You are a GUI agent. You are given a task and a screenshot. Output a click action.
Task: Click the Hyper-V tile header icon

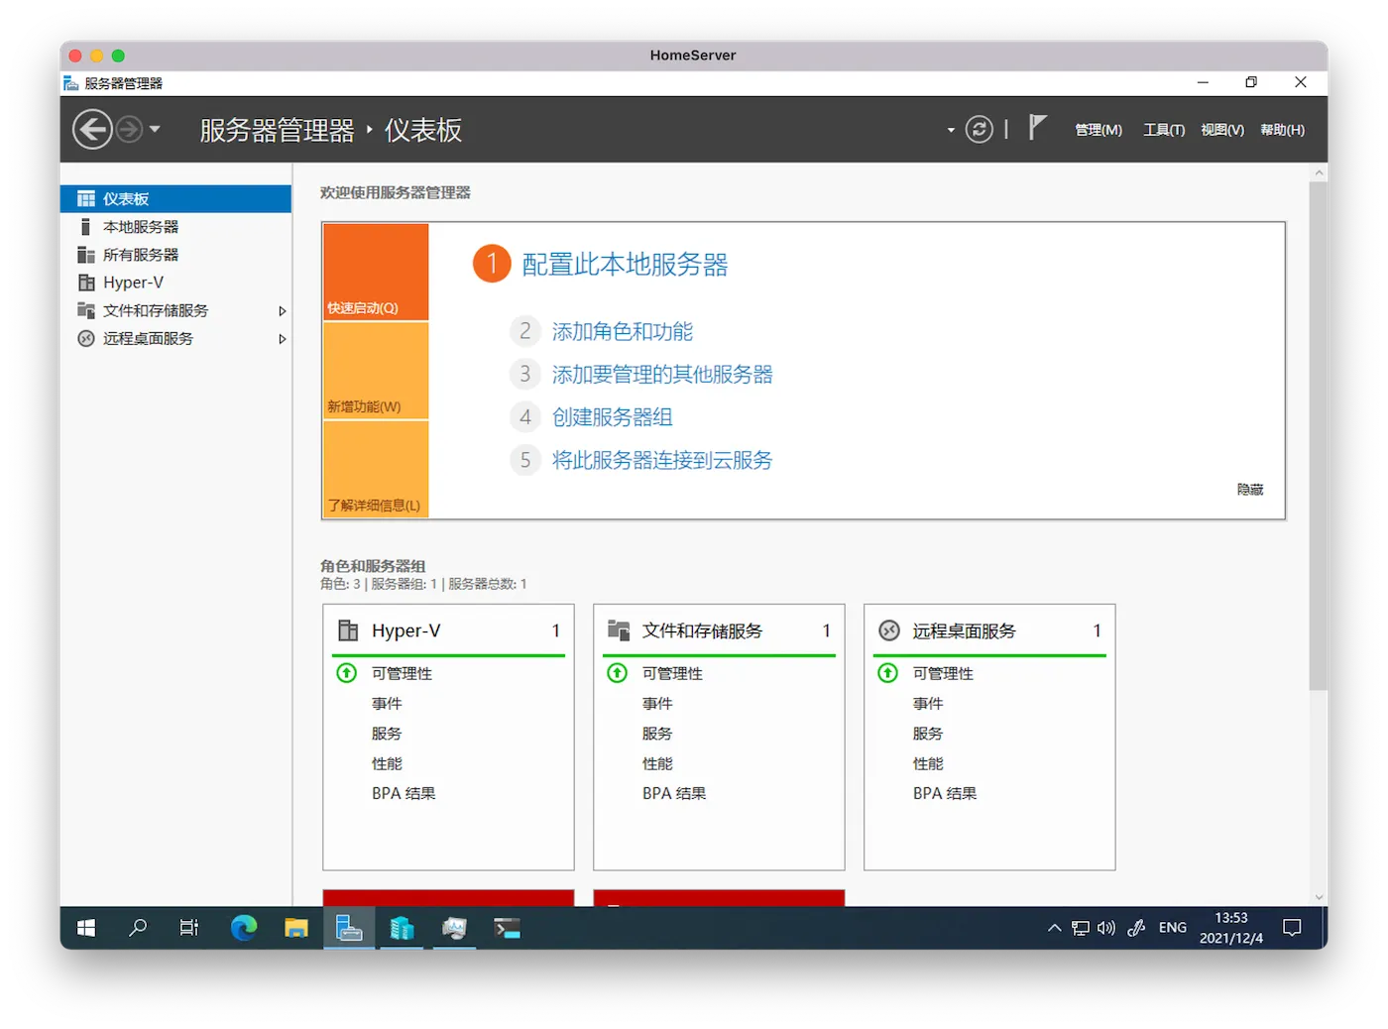[348, 630]
